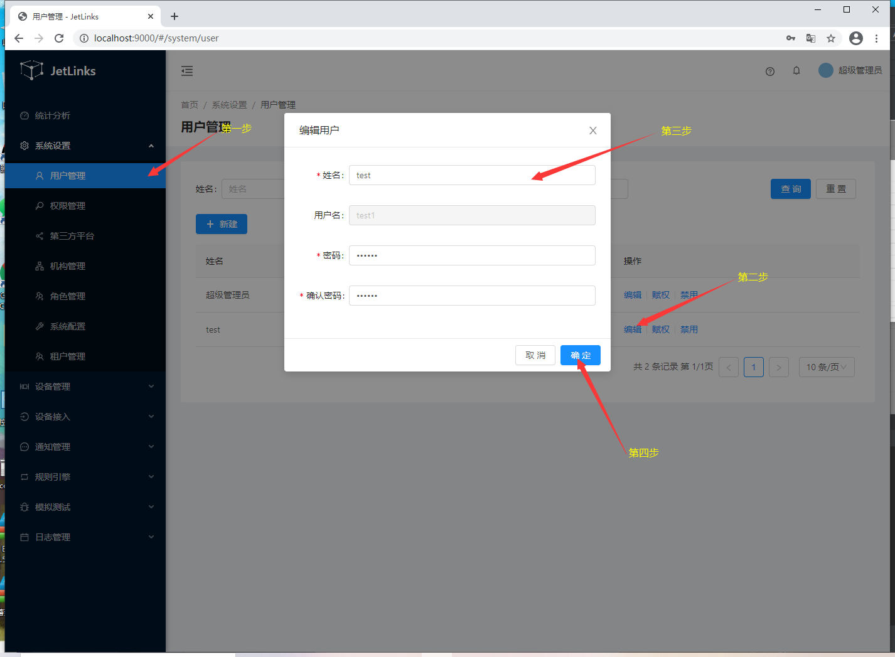Screen dimensions: 895x657
Task: Open 角色管理 in the sidebar
Action: (68, 296)
